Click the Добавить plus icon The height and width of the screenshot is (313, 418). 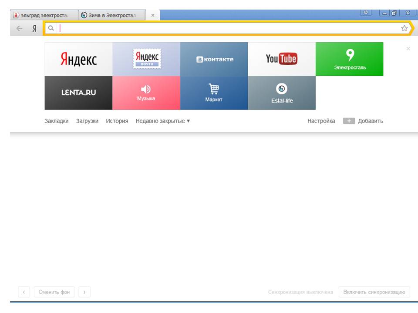pyautogui.click(x=349, y=121)
